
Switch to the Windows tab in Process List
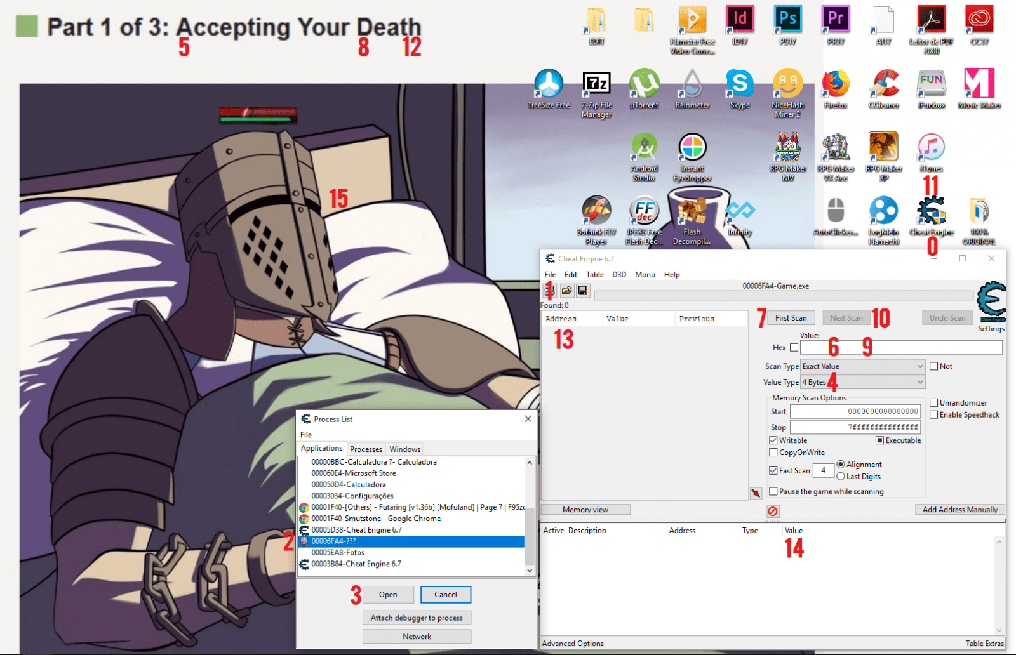[405, 449]
